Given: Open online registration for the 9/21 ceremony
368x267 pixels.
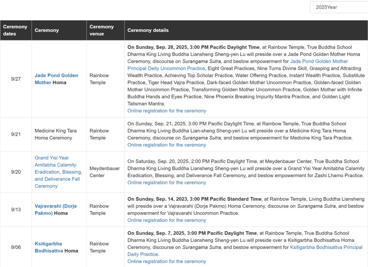Looking at the screenshot, I should pos(167,145).
